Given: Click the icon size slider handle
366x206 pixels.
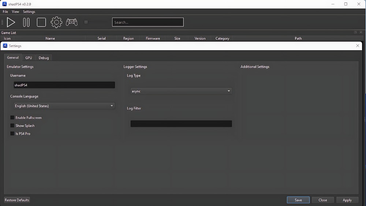Looking at the screenshot, I should point(86,22).
